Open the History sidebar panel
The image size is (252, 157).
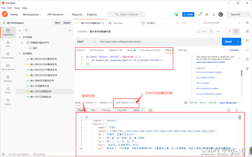coord(8,102)
